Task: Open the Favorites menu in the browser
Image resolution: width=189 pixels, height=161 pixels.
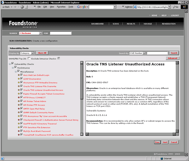Action: click(61, 7)
